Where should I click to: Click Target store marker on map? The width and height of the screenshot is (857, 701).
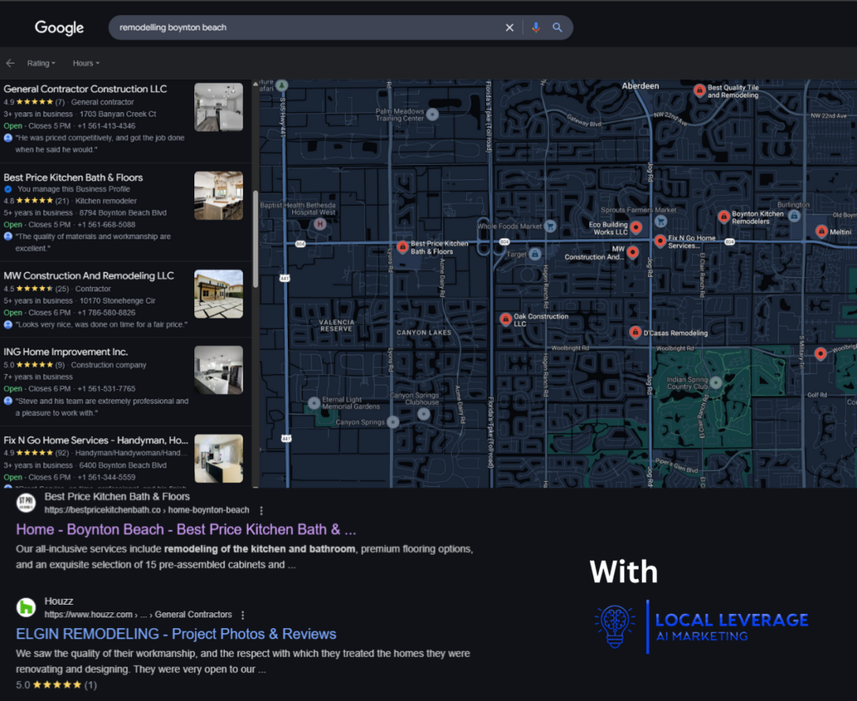pos(535,254)
